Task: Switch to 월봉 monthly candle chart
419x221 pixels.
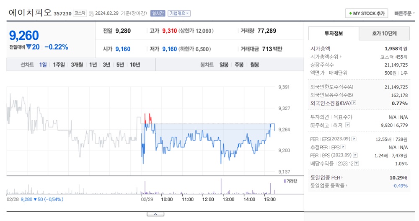Action: [x=254, y=65]
